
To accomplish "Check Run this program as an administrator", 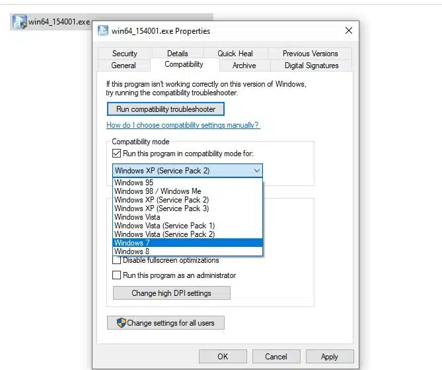I will click(116, 275).
